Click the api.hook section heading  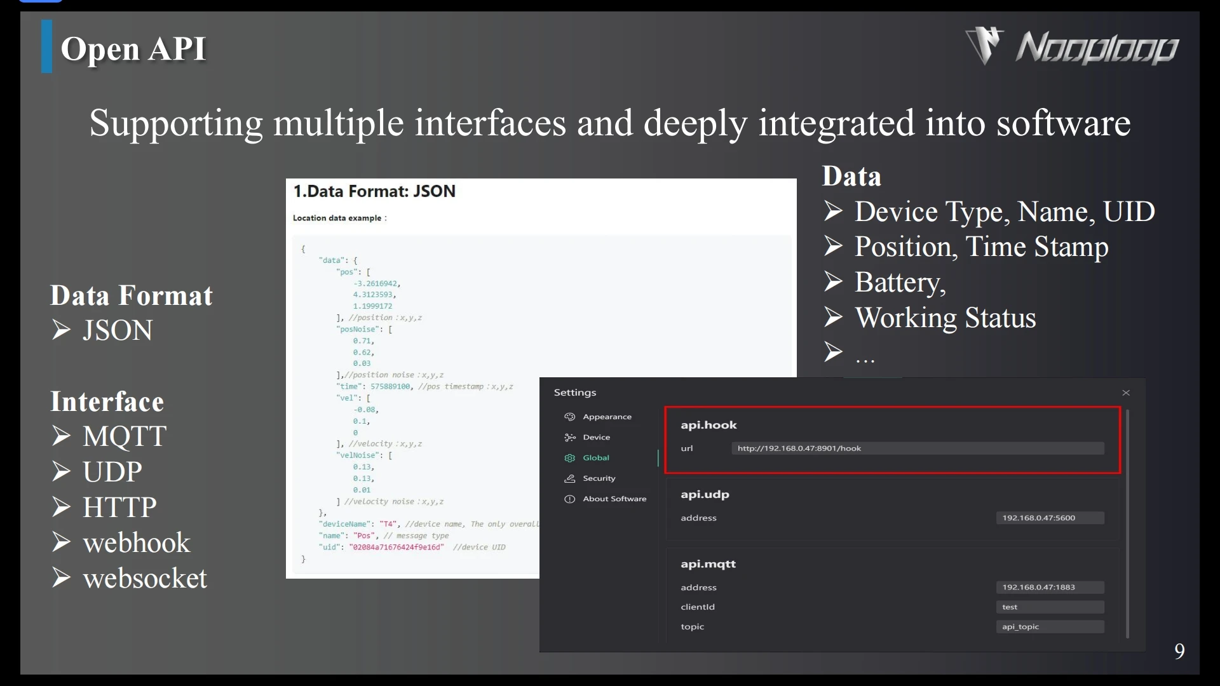point(708,425)
